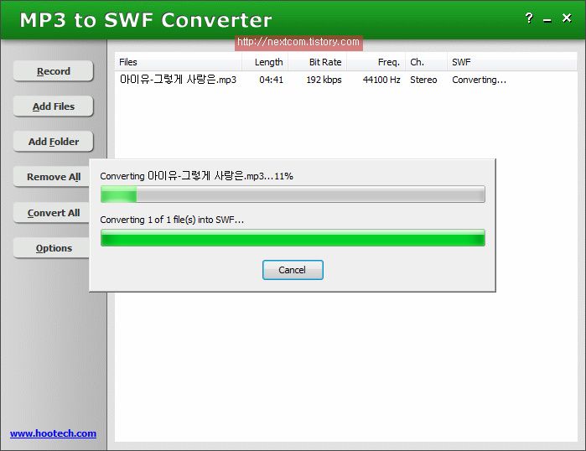Cancel the running conversion
This screenshot has width=586, height=451.
[293, 270]
